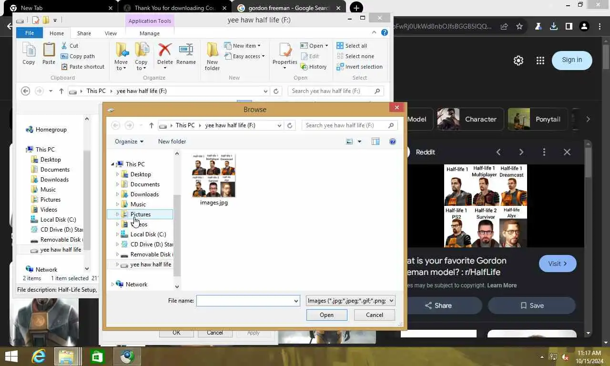Click the Save button in image panel
The image size is (610, 366).
532,305
